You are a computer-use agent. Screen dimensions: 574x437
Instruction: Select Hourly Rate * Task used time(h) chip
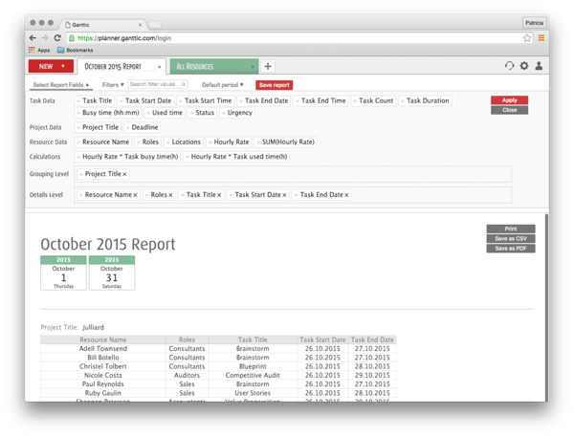(236, 157)
